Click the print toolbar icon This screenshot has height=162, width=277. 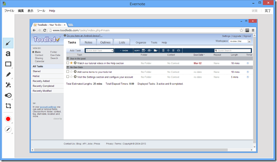click(x=179, y=51)
